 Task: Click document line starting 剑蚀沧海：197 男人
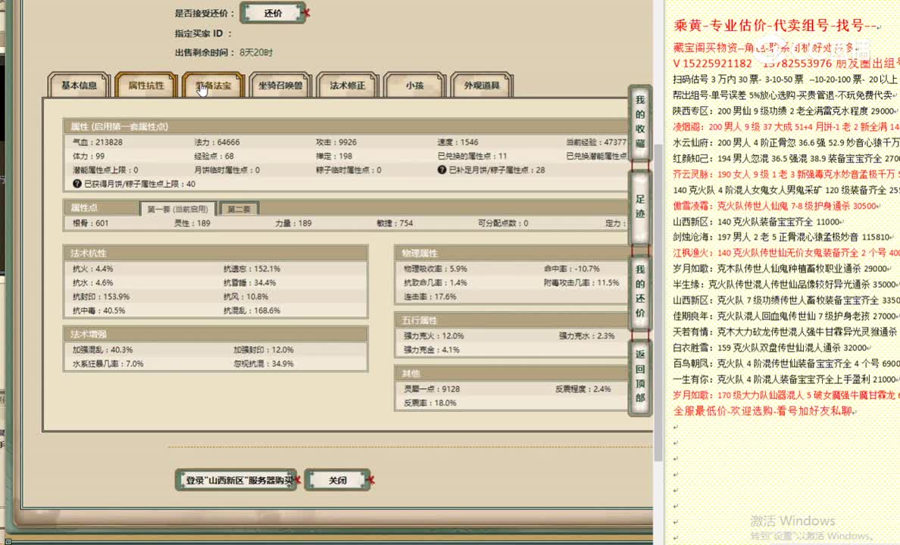[x=783, y=237]
